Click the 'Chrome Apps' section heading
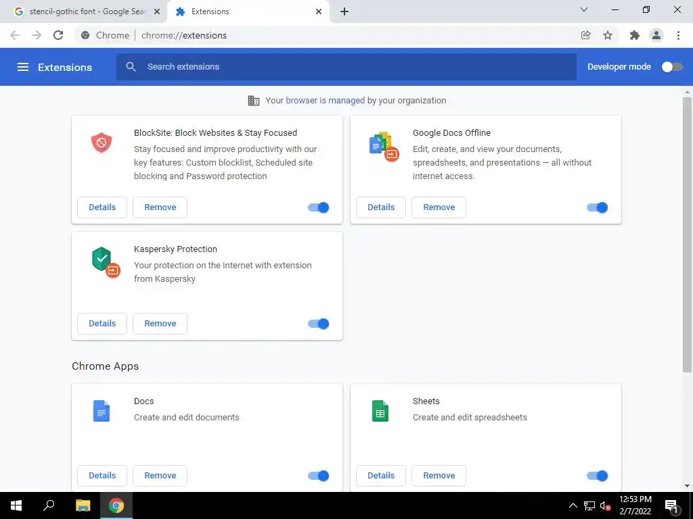This screenshot has width=693, height=519. [105, 366]
